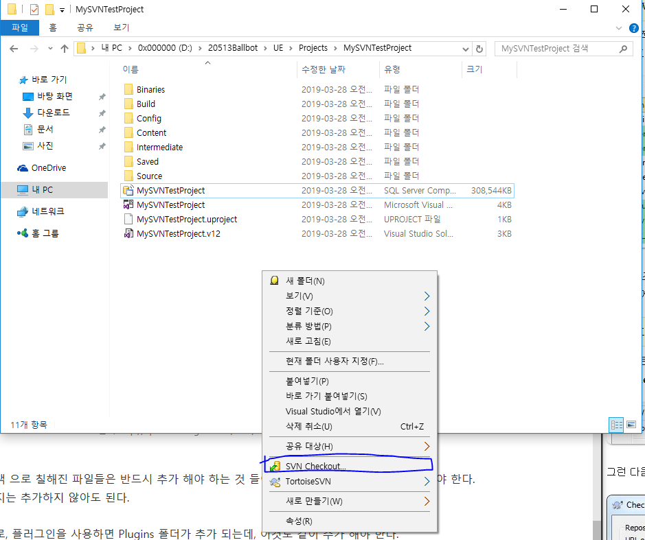Open the 파일 ribbon tab
The image size is (645, 540).
point(20,27)
